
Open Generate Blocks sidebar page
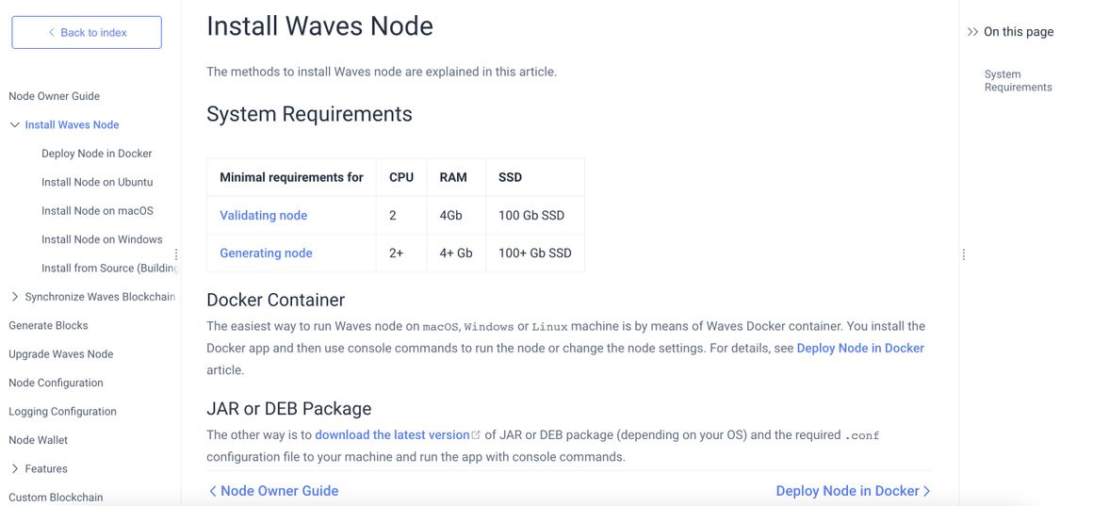(48, 325)
